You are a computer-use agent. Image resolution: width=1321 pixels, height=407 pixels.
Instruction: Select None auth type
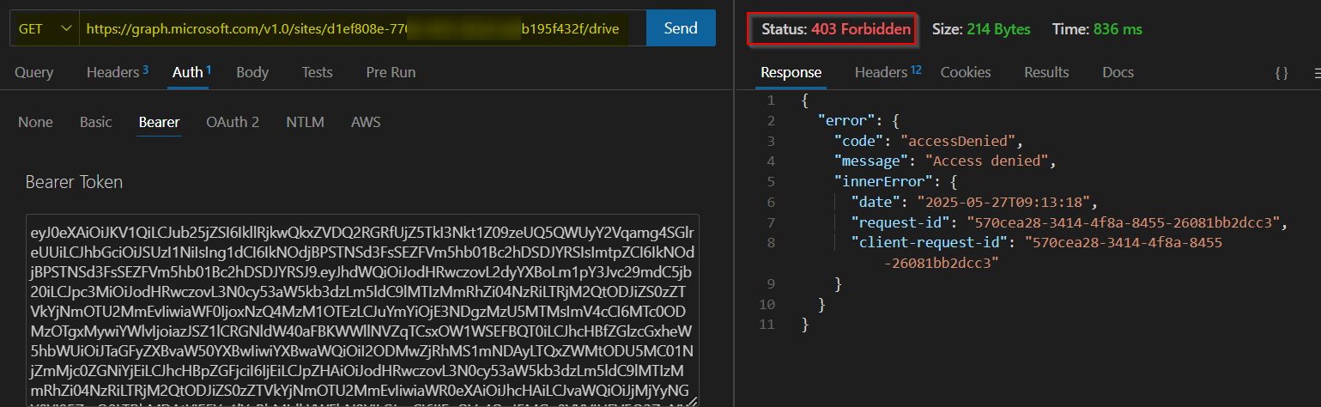click(x=35, y=122)
